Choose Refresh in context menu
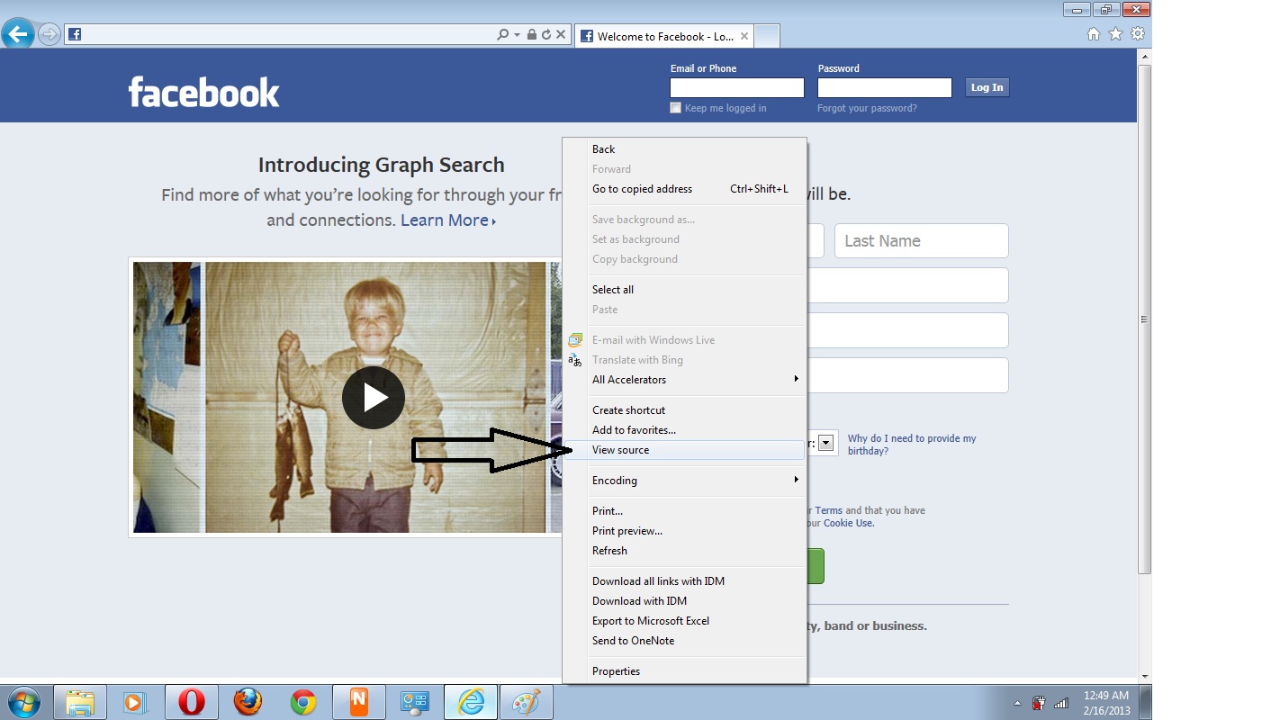This screenshot has height=720, width=1271. coord(685,551)
